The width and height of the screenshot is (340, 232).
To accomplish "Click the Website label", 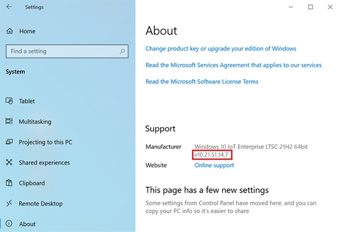I will (x=156, y=165).
